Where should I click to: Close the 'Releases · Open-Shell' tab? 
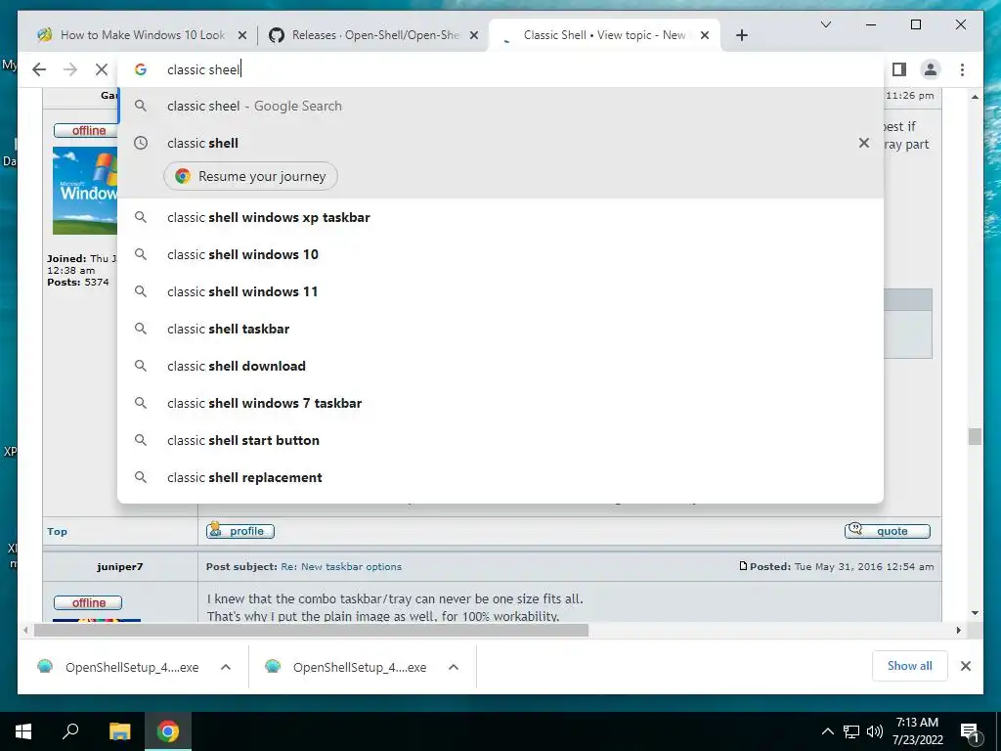click(x=474, y=35)
